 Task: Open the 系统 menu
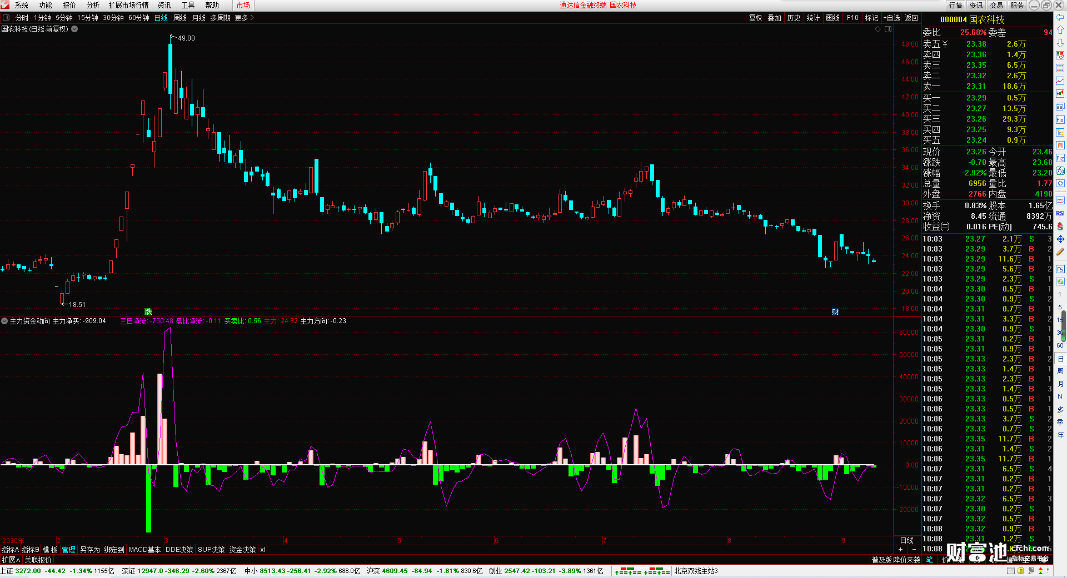pyautogui.click(x=22, y=5)
